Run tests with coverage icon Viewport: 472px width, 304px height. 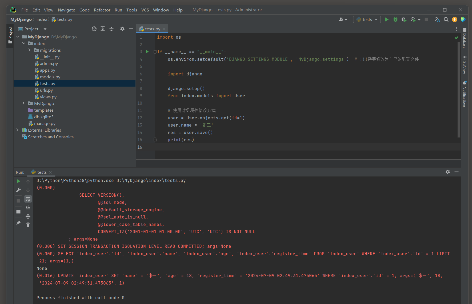tap(404, 19)
